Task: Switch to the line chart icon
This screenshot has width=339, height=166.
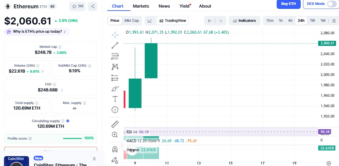Action: 150,21
